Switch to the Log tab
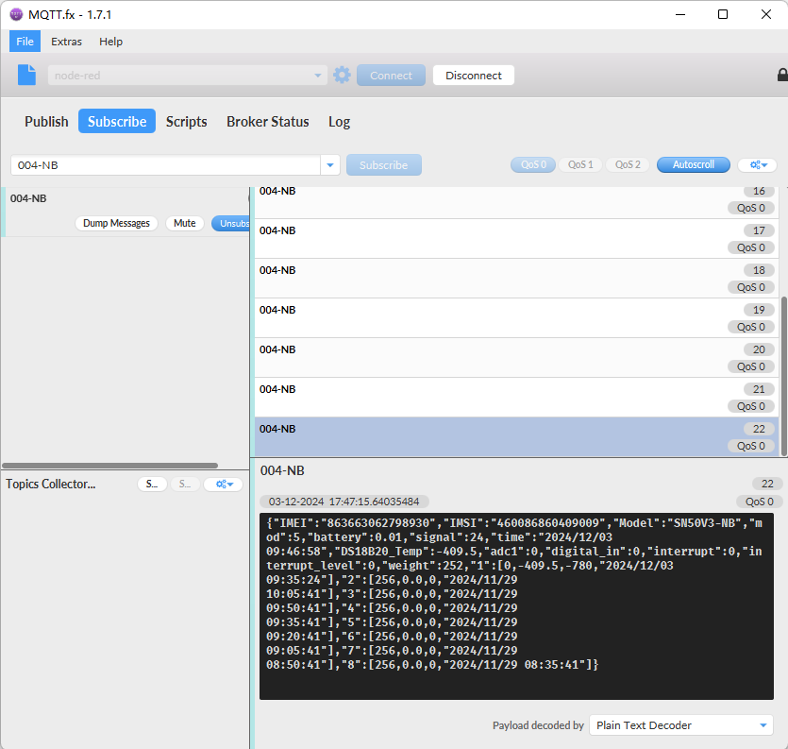 [339, 121]
